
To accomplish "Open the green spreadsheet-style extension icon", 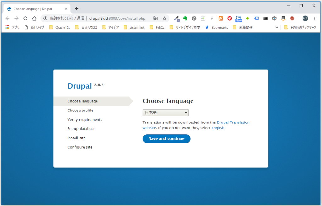I will [203, 19].
